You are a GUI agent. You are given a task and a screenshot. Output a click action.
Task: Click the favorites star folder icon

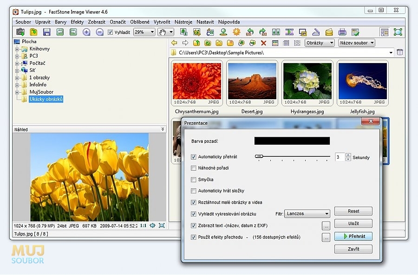click(219, 43)
